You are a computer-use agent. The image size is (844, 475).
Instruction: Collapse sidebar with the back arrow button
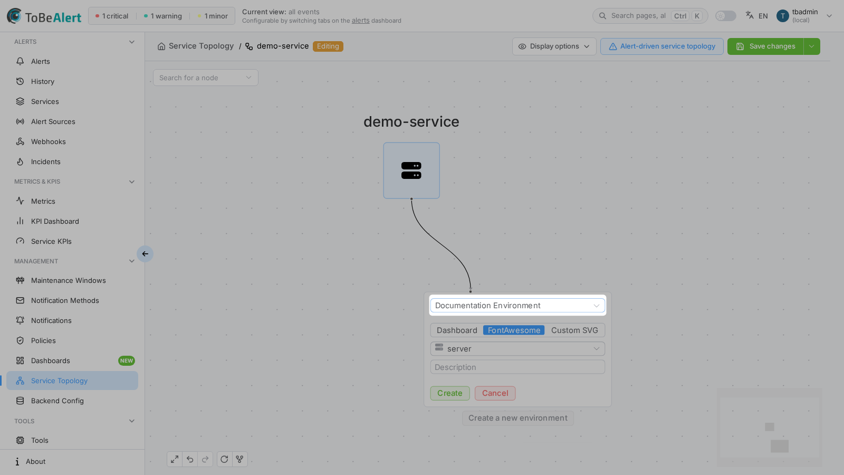click(145, 254)
